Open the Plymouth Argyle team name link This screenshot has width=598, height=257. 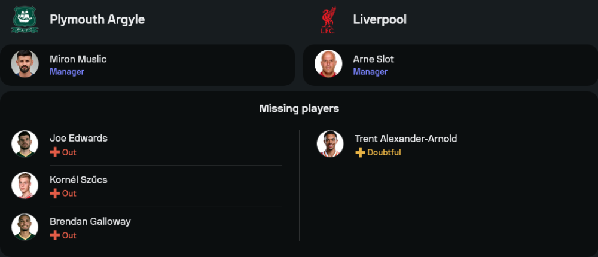tap(97, 20)
